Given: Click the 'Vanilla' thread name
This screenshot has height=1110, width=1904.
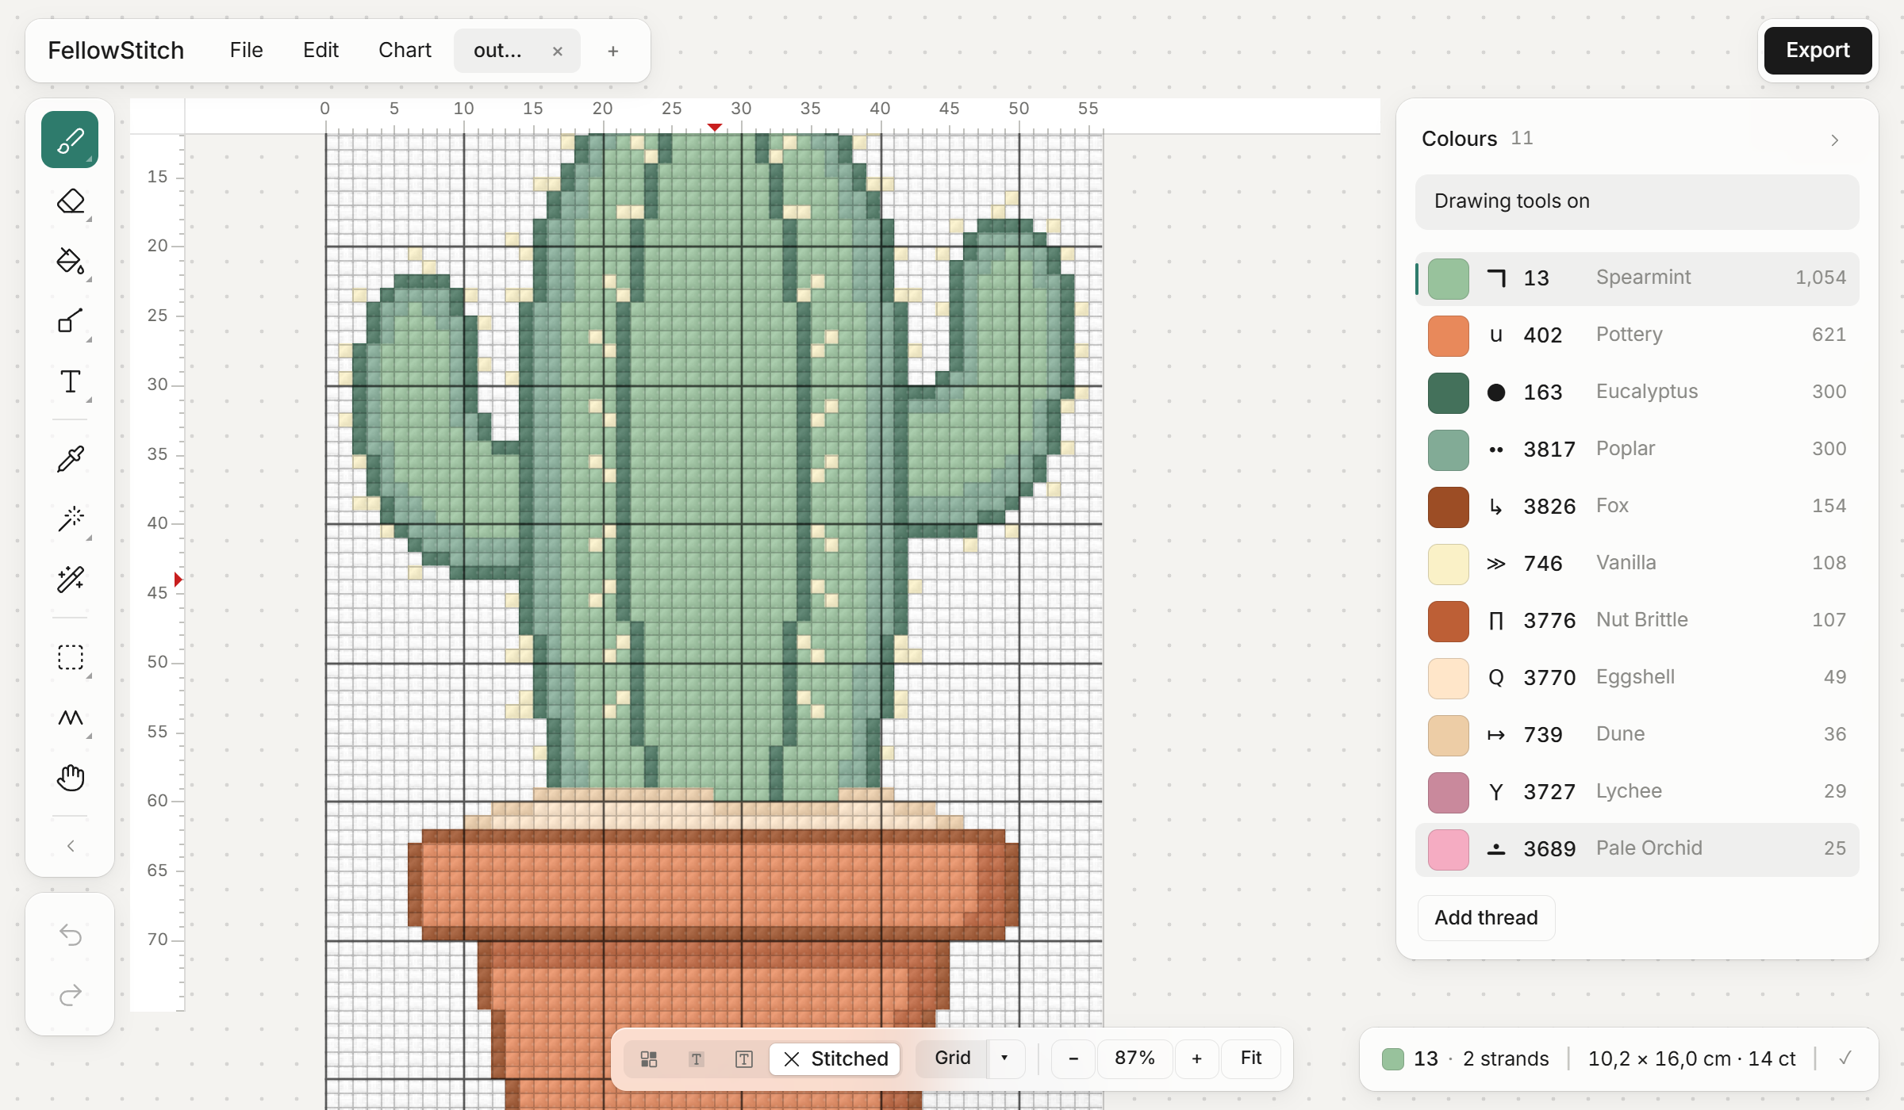Looking at the screenshot, I should (x=1626, y=563).
